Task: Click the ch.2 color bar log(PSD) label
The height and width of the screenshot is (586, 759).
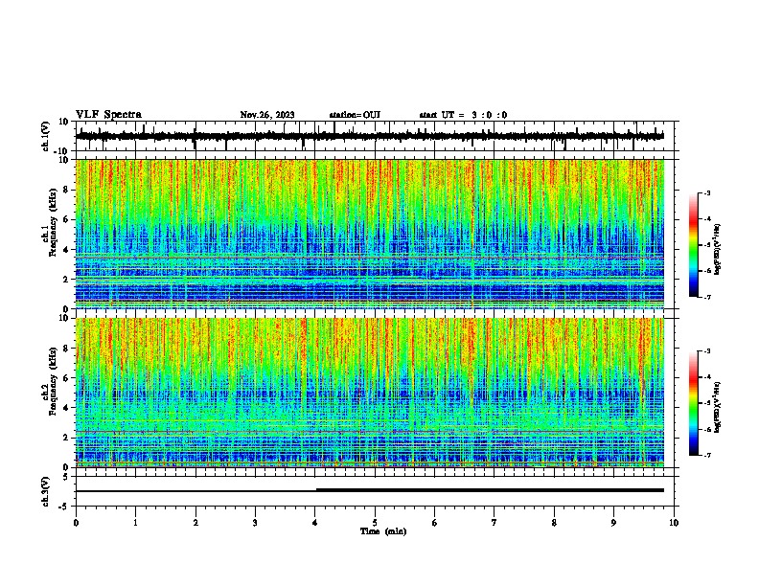Action: (x=718, y=407)
